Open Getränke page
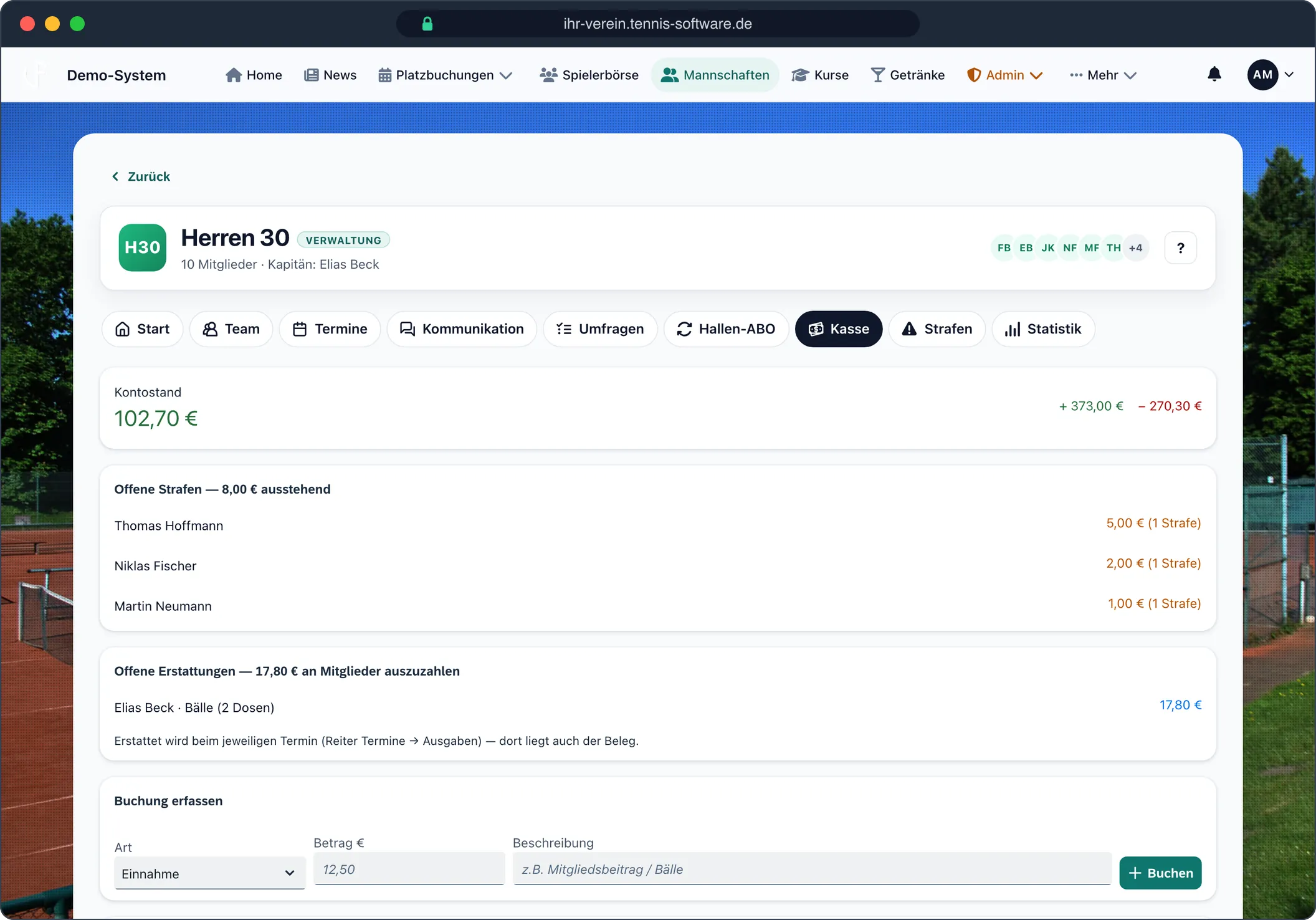Viewport: 1316px width, 920px height. (908, 75)
